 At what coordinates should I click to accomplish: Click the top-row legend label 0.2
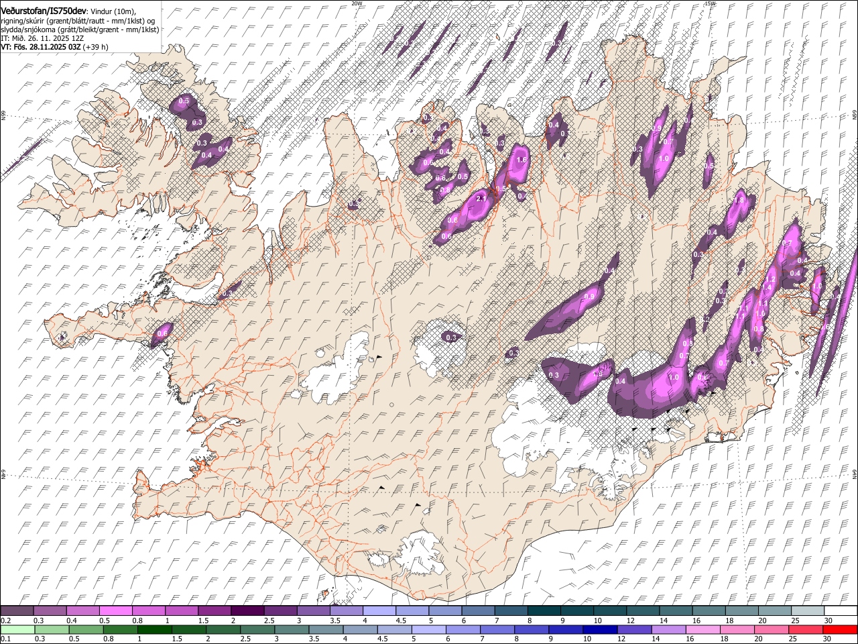coord(5,621)
